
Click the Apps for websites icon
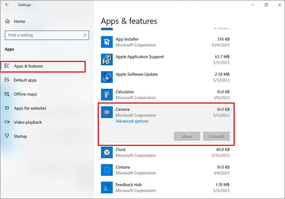point(7,108)
